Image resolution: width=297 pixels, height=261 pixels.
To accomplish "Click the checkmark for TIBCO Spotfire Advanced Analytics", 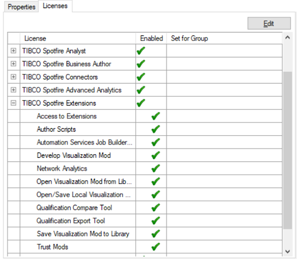I will point(141,90).
